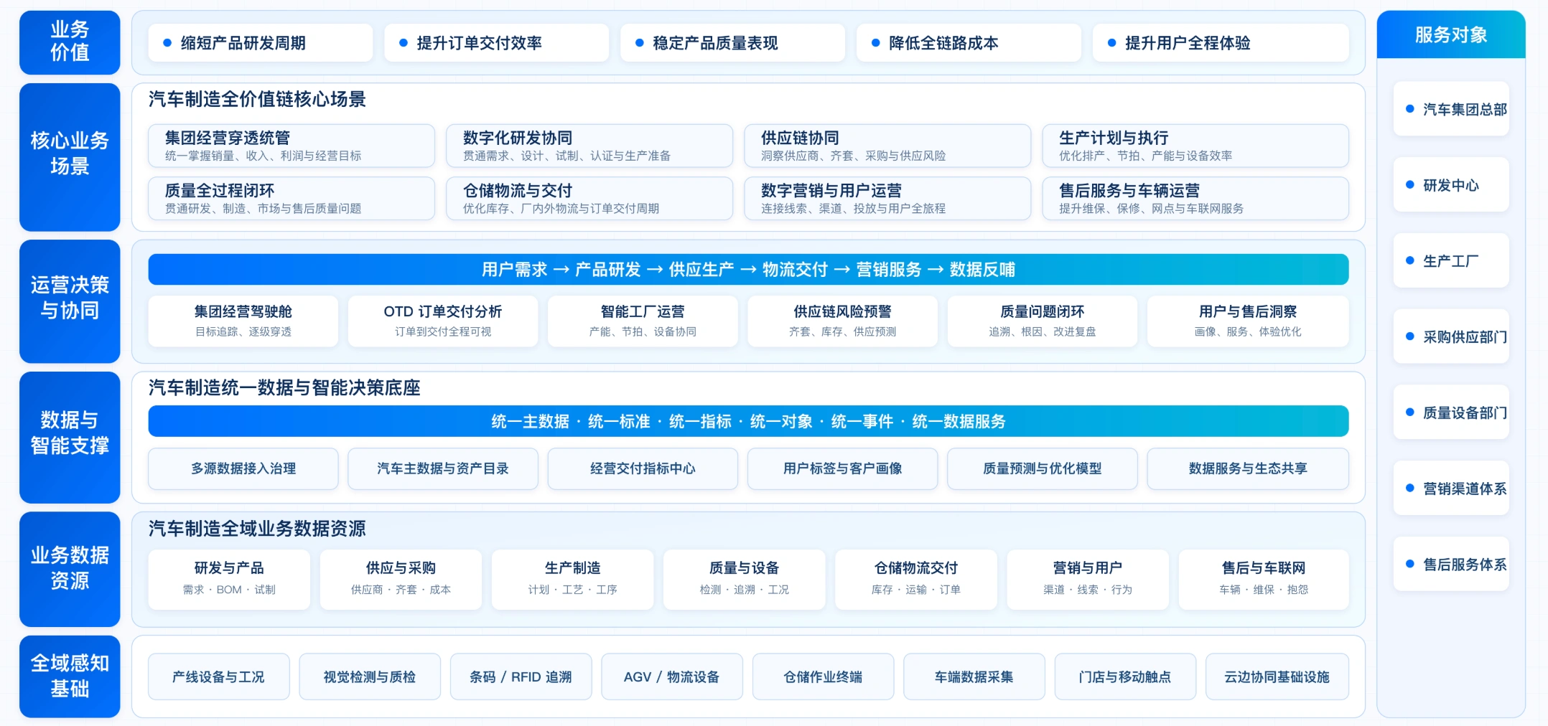Click 质量设备部门 in 服务对象 list
The width and height of the screenshot is (1548, 726).
pyautogui.click(x=1451, y=412)
